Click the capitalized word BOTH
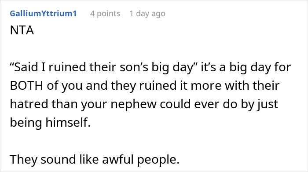 (x=26, y=86)
